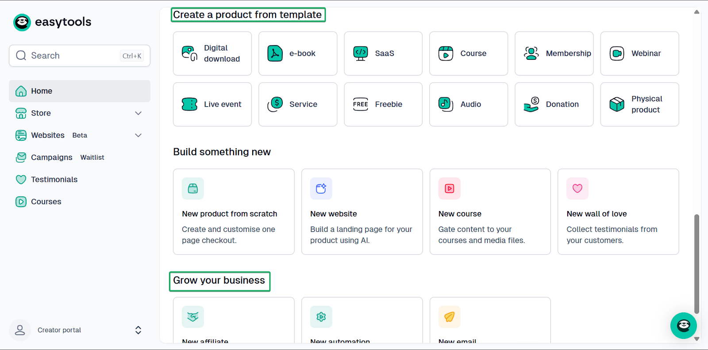Open Home in the sidebar
The image size is (708, 350).
point(80,91)
